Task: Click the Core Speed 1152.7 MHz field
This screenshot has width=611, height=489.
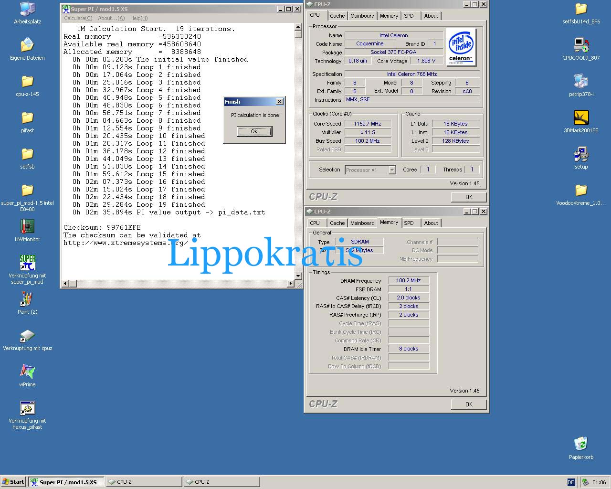Action: click(x=368, y=124)
